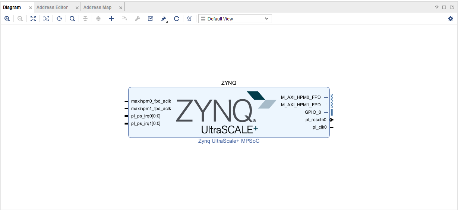Viewport: 458px width, 210px height.
Task: Click the crosshair auto-fit selection icon
Action: [x=59, y=19]
